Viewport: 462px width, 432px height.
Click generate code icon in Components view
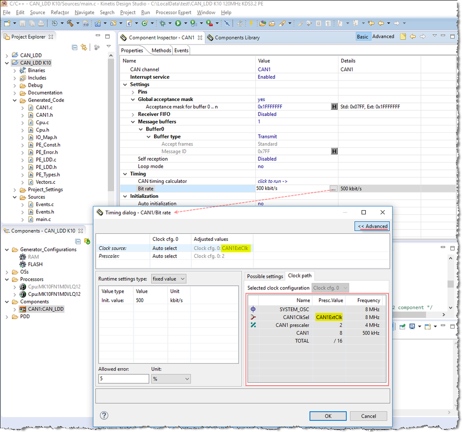[x=87, y=241]
